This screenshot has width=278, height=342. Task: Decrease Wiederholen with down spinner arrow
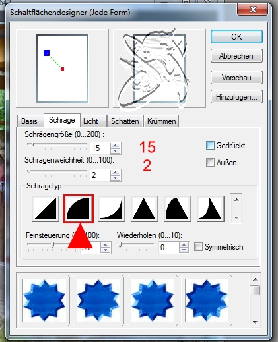[184, 250]
